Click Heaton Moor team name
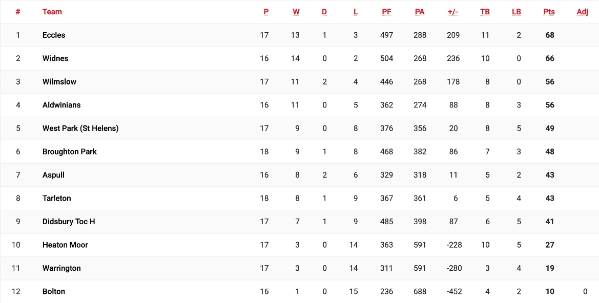The image size is (599, 303). coord(65,245)
